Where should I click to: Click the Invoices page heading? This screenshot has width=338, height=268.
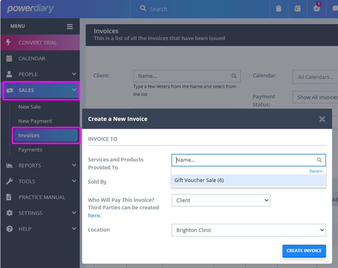tap(106, 31)
